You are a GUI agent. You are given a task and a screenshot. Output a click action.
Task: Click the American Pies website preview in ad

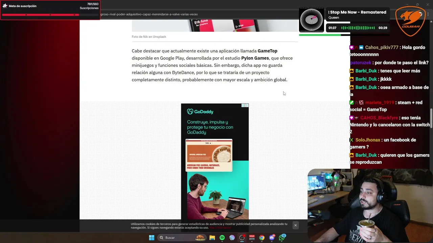209,155
